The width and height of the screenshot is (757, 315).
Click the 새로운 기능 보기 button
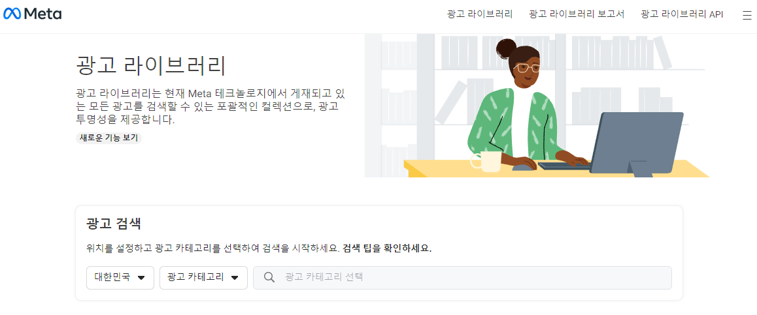pos(109,138)
